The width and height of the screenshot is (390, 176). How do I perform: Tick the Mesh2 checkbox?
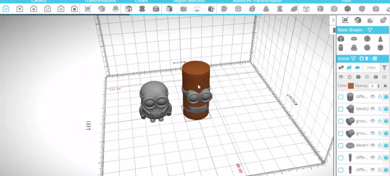click(x=341, y=109)
